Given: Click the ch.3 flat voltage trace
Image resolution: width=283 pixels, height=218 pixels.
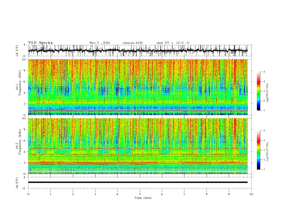Looking at the screenshot, I should 138,182.
